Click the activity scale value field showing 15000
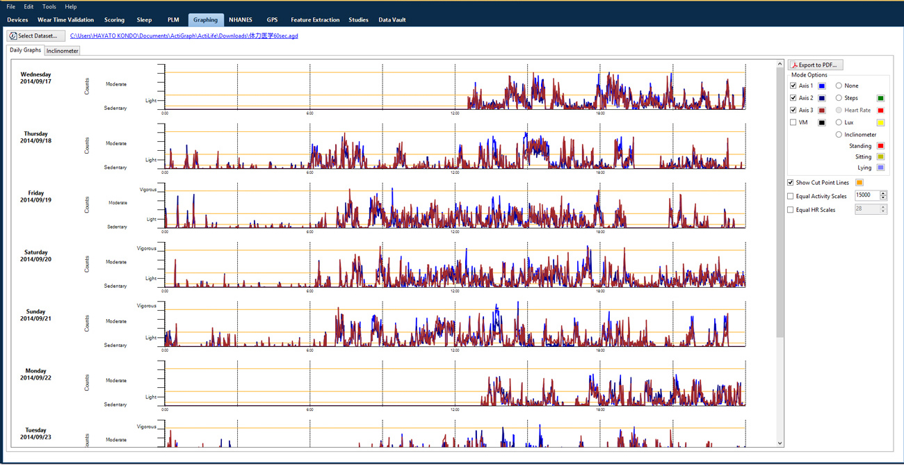904x465 pixels. pos(866,196)
